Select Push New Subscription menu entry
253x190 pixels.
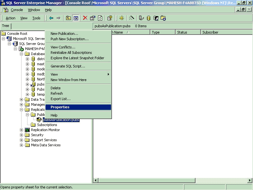(x=78, y=39)
